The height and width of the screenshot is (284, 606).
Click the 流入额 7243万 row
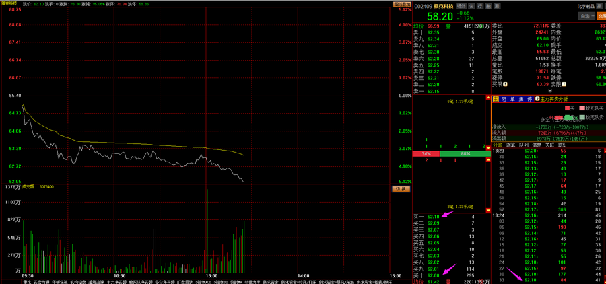pos(548,133)
